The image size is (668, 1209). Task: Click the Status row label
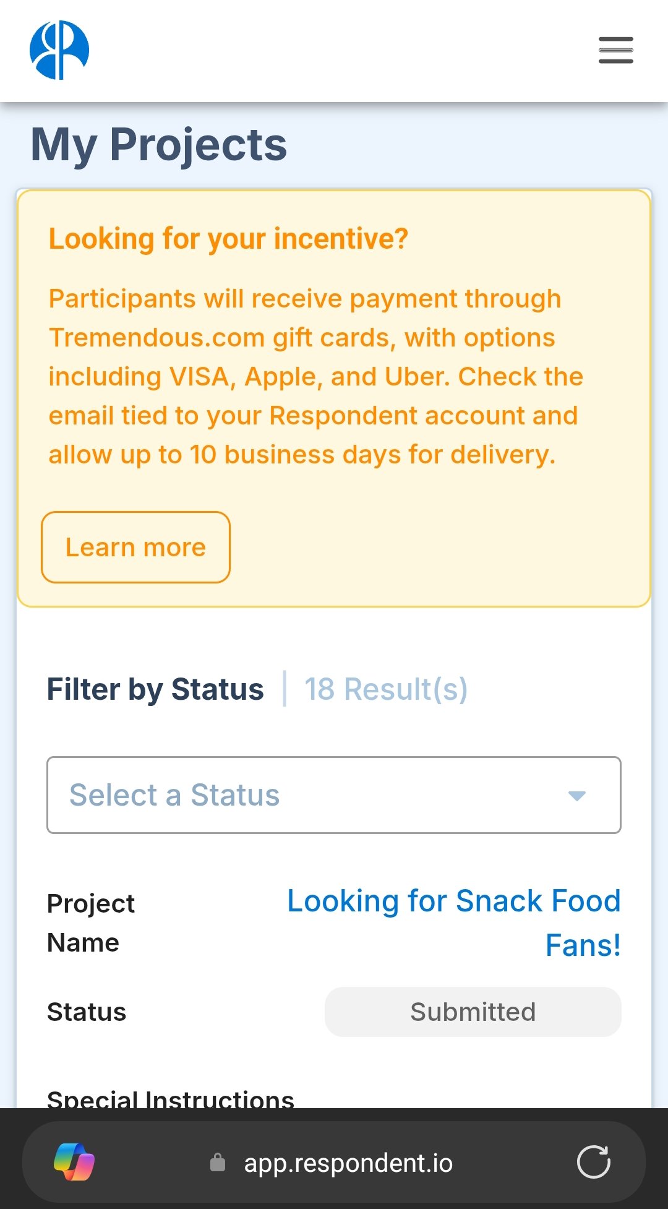pyautogui.click(x=87, y=1012)
